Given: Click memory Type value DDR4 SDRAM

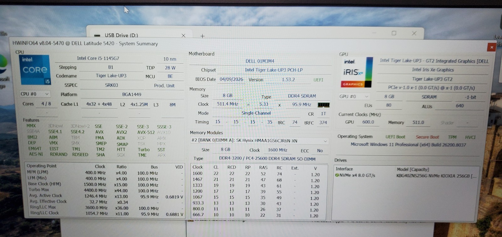Looking at the screenshot, I should (302, 96).
